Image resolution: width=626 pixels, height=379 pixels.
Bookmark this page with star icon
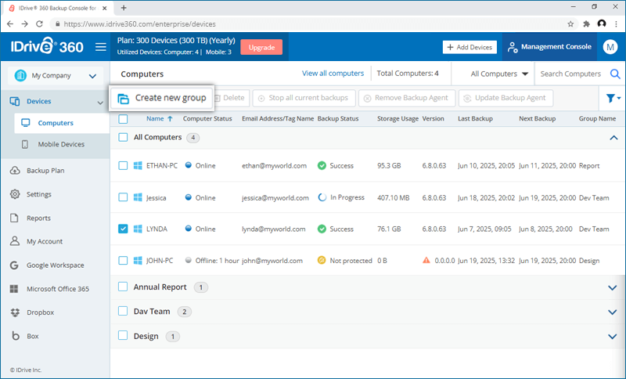click(570, 23)
